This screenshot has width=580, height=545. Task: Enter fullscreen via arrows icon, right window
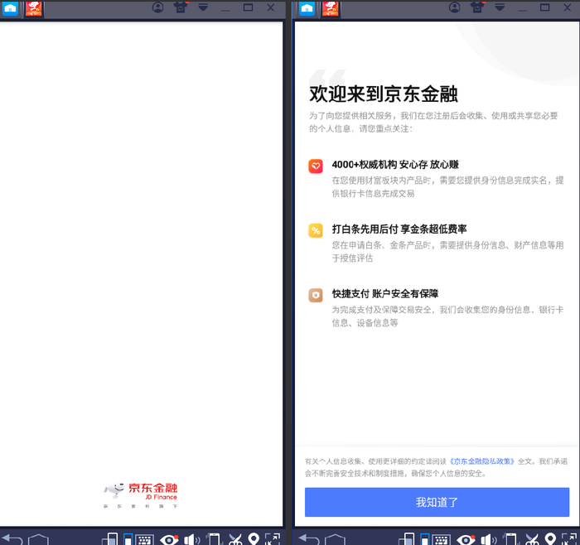[x=569, y=539]
